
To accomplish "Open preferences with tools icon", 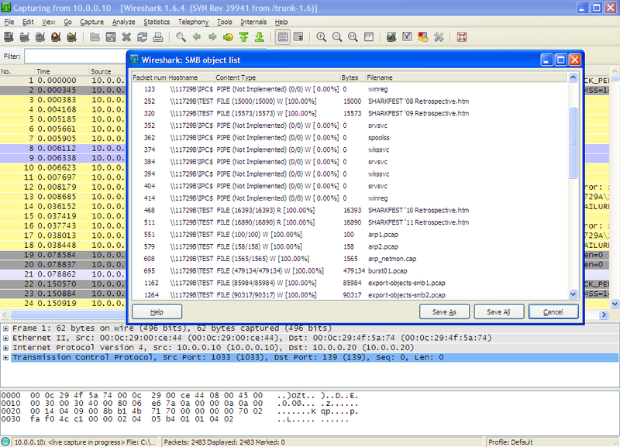I will 439,37.
